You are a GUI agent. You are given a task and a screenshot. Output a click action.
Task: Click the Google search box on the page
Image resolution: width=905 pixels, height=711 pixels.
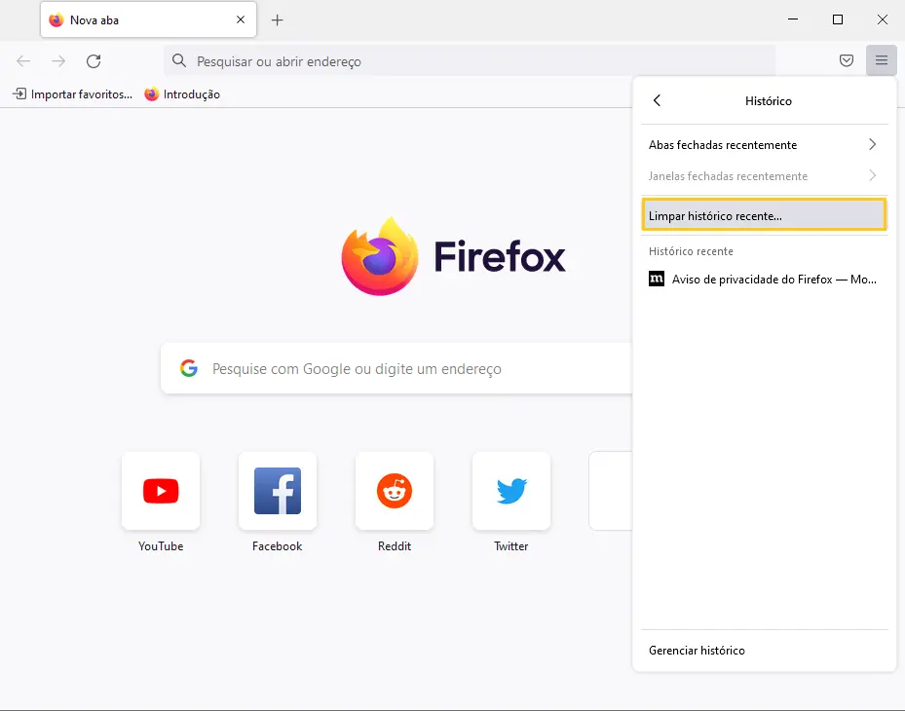pyautogui.click(x=396, y=368)
